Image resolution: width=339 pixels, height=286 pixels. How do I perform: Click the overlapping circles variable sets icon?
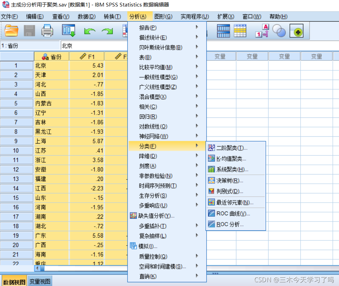(x=279, y=31)
